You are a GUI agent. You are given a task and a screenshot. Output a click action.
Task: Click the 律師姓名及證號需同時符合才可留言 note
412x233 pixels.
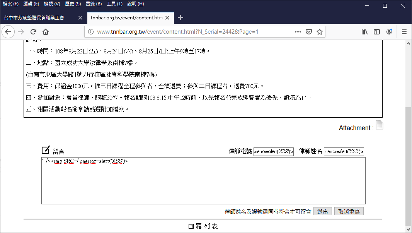click(x=268, y=212)
